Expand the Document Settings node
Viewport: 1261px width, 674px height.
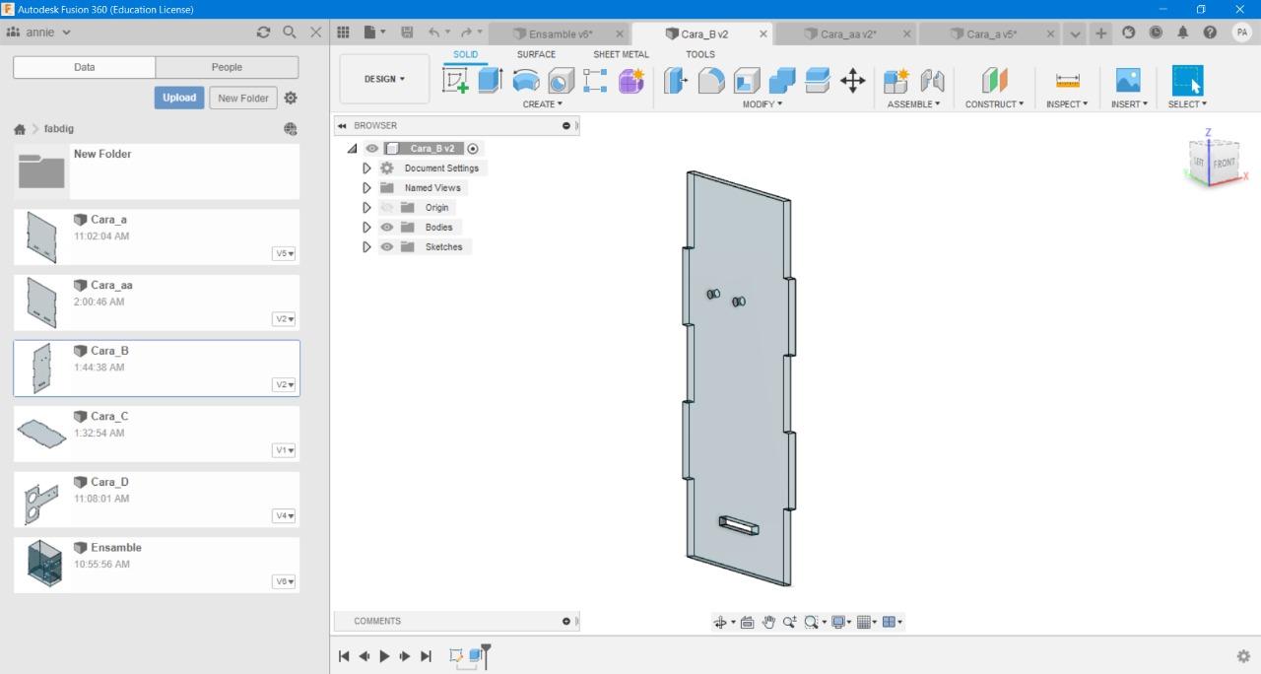(366, 168)
